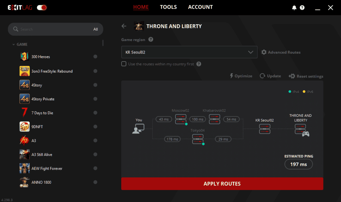Toggle the status dot for A3 Still Alive

[95, 154]
